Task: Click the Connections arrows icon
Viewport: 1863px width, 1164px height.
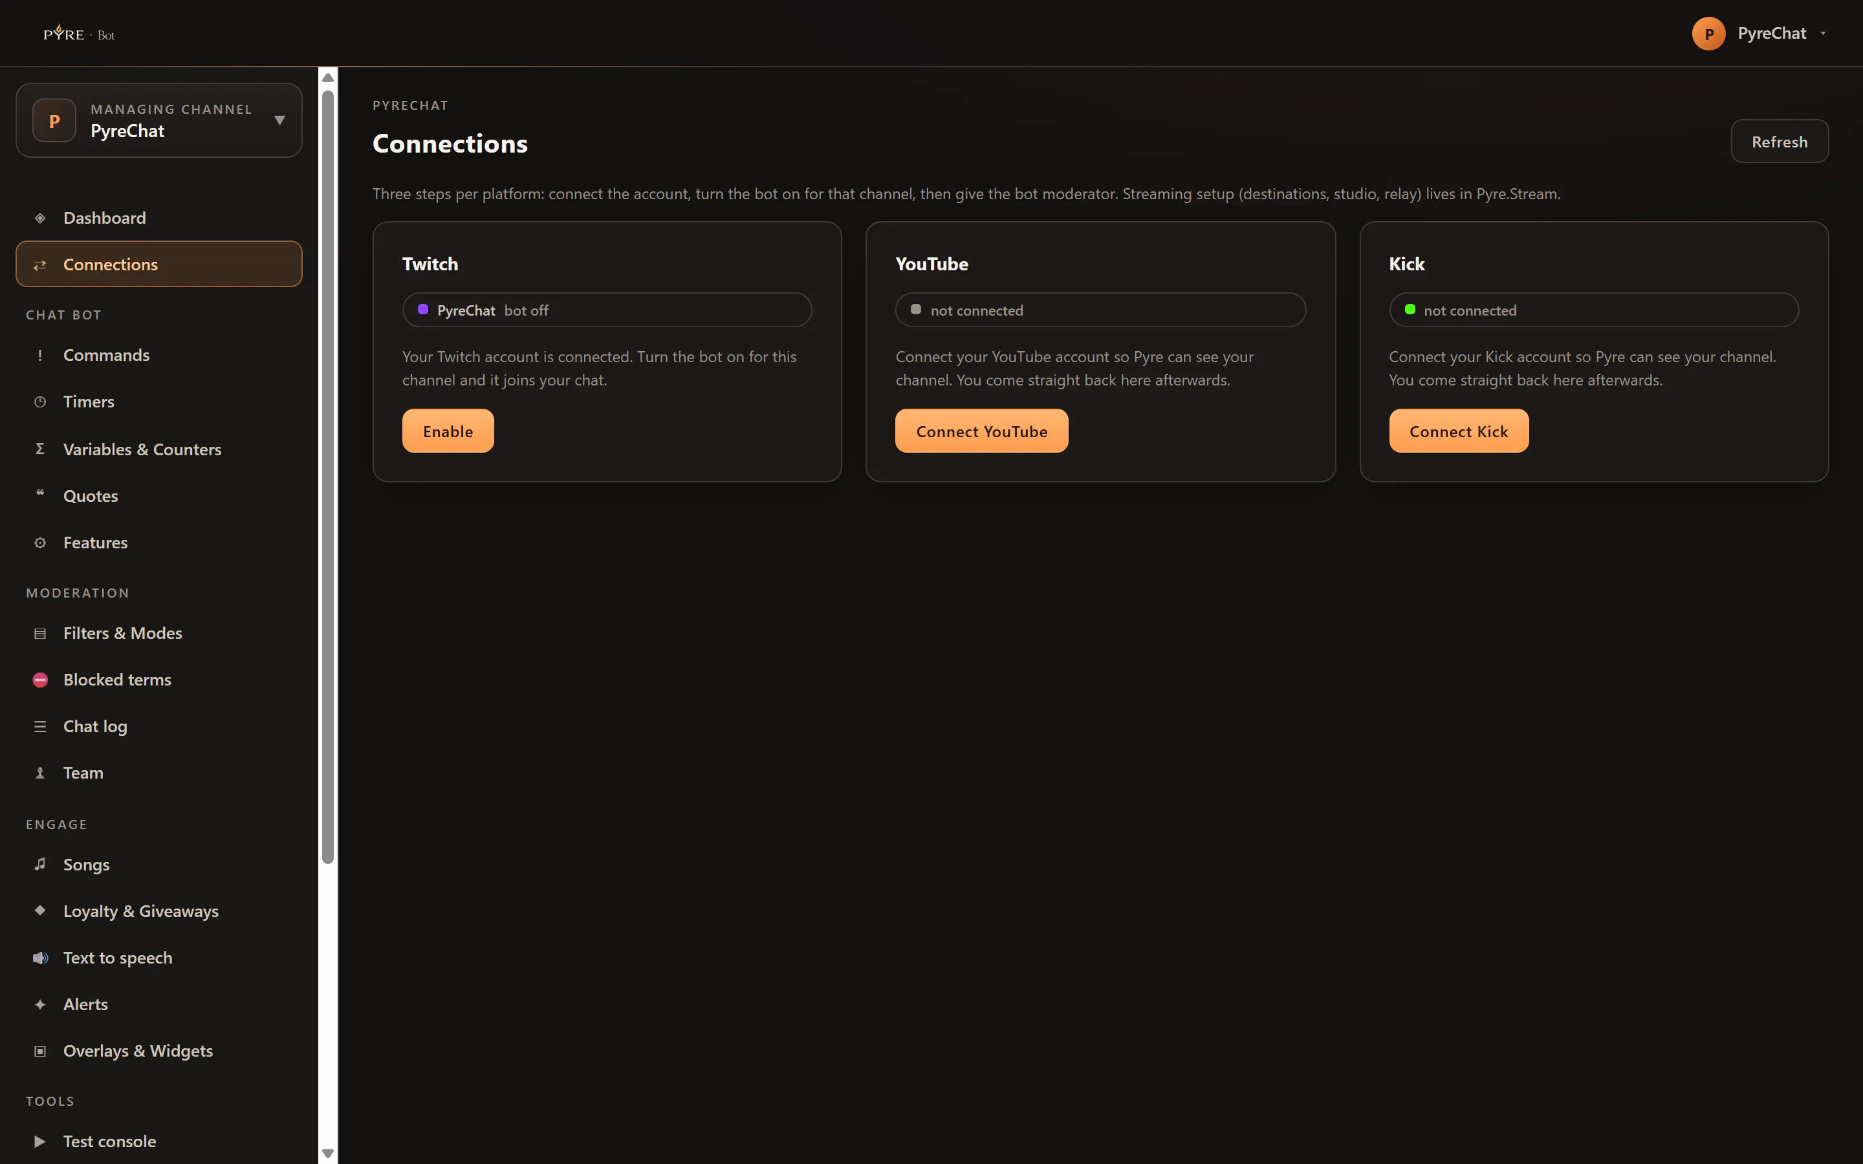Action: tap(40, 265)
